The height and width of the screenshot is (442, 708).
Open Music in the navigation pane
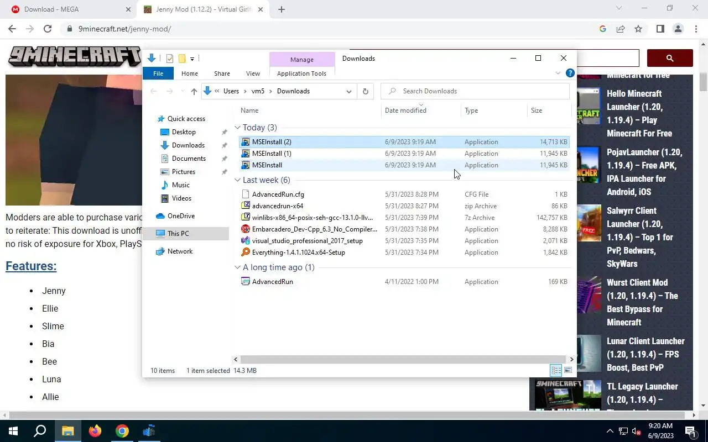(x=181, y=185)
